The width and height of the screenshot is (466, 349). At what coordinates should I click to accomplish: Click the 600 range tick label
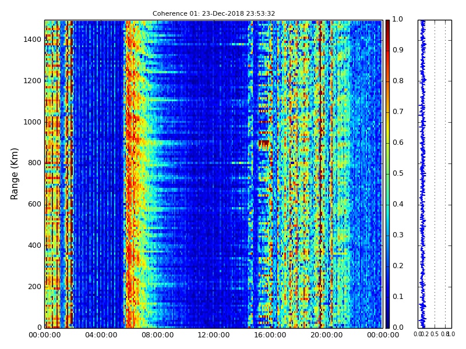click(34, 204)
